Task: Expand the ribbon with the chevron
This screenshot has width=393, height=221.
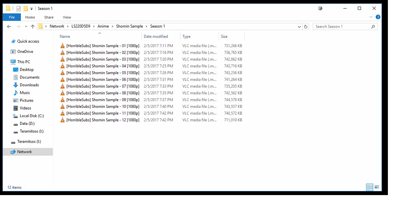Action: tap(371, 17)
